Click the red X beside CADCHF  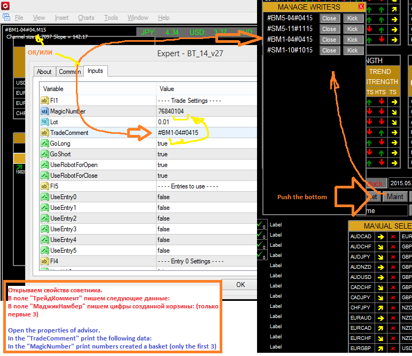pos(393,287)
